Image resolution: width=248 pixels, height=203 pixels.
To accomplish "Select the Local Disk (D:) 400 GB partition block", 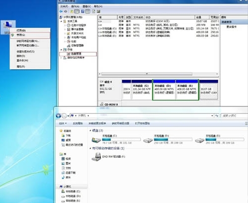I will coord(164,90).
